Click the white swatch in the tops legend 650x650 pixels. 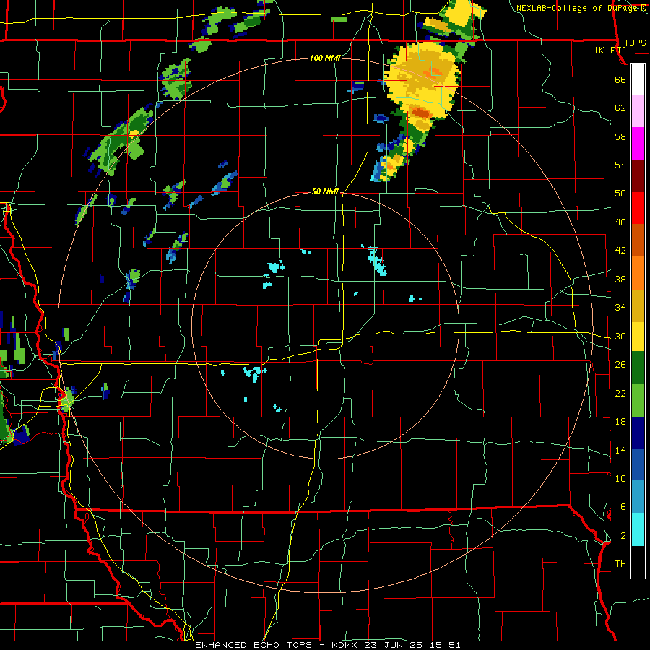638,79
